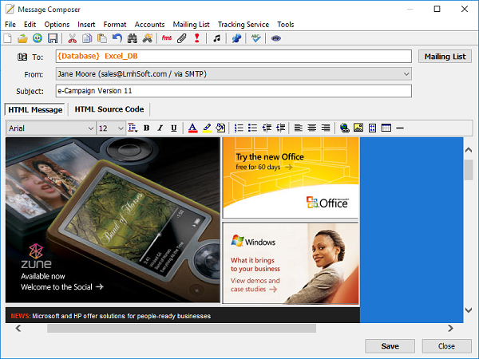The height and width of the screenshot is (359, 479).
Task: Set high priority with the red exclamation mark
Action: (x=197, y=38)
